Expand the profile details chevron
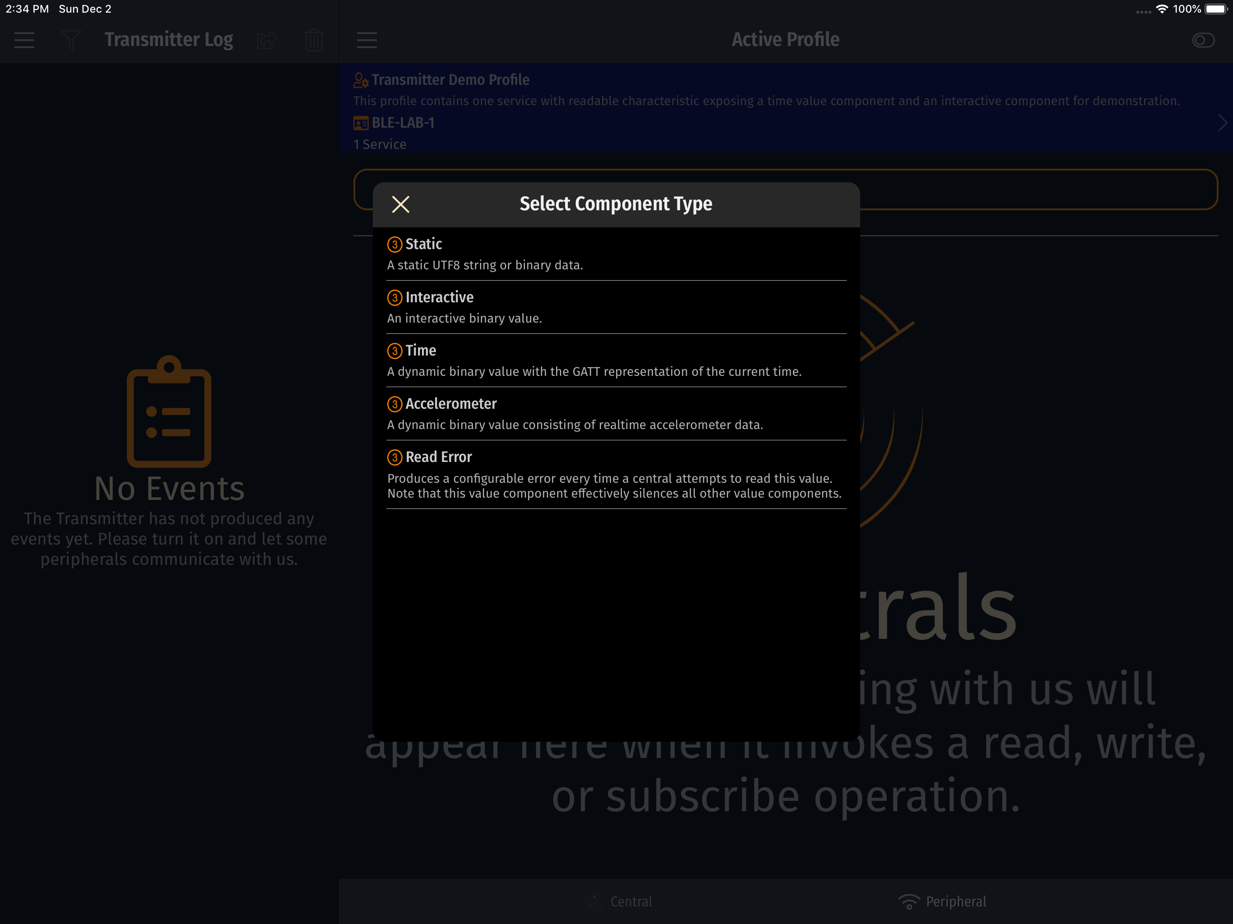 [1222, 123]
